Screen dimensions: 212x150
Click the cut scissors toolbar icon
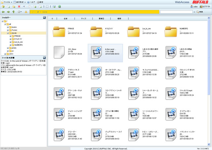[x=24, y=6]
